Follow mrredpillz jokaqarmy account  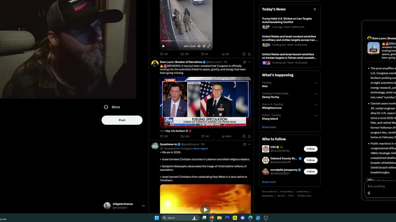tap(311, 171)
